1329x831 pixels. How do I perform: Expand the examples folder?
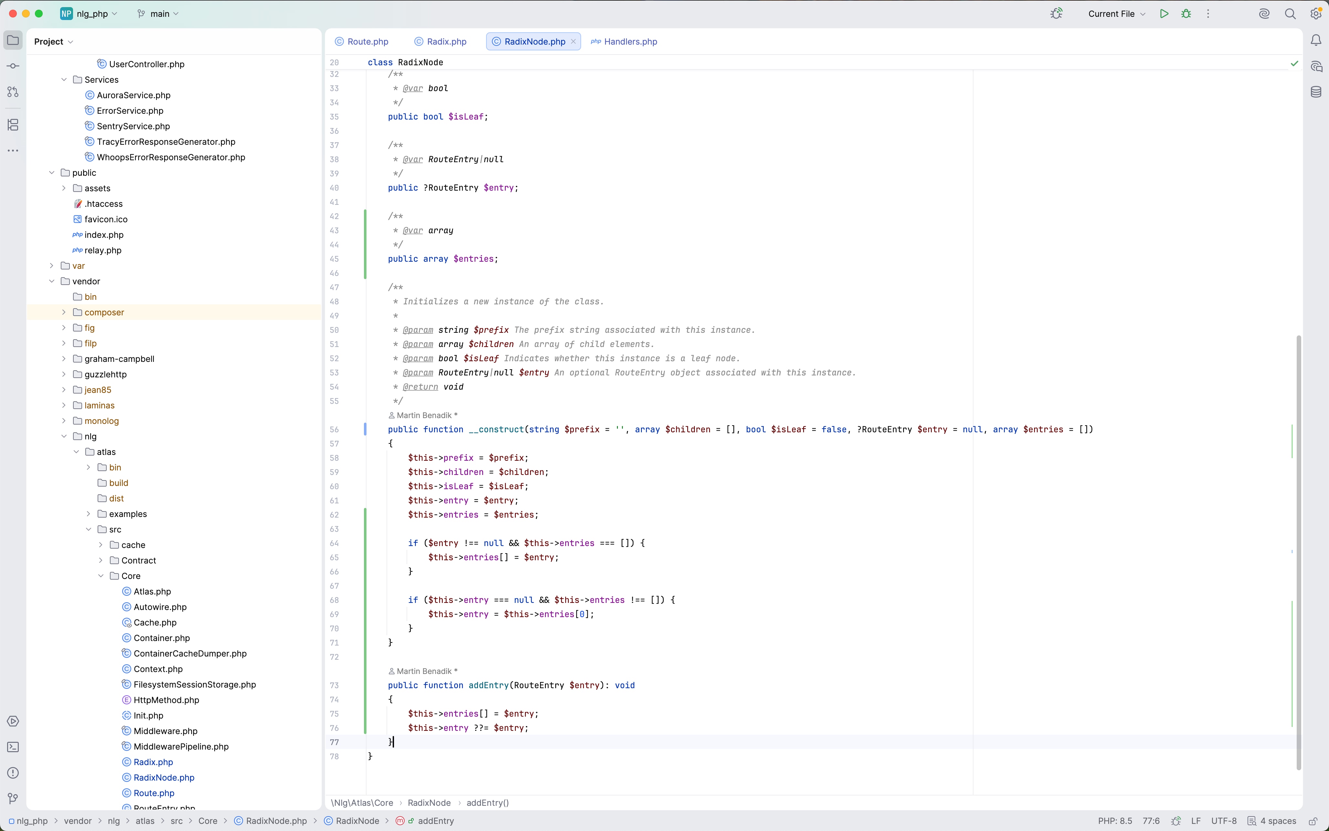click(89, 514)
